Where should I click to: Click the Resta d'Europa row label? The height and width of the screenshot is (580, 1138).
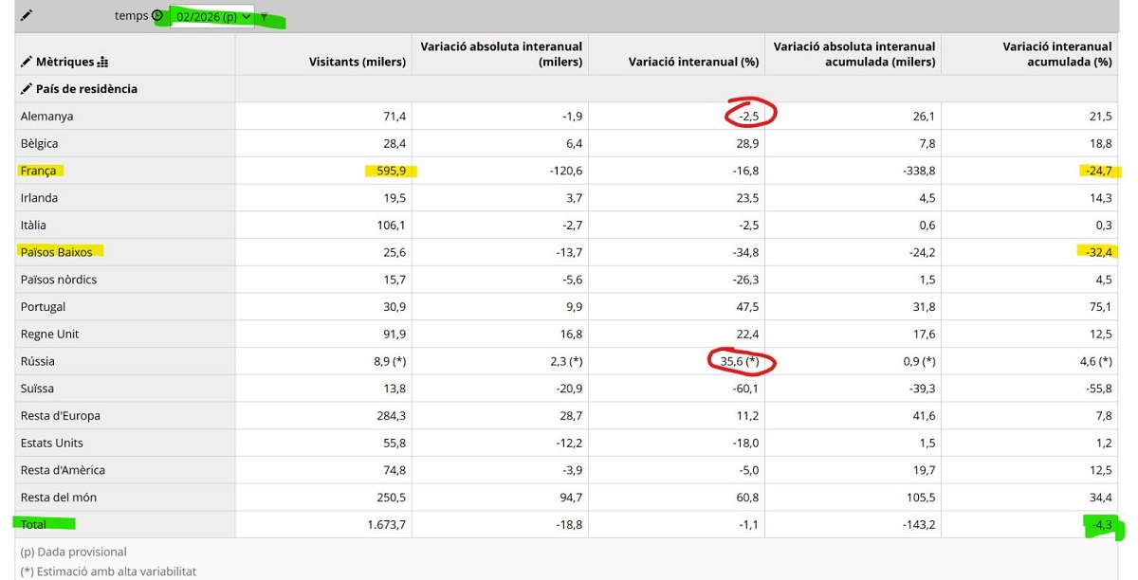tap(61, 416)
